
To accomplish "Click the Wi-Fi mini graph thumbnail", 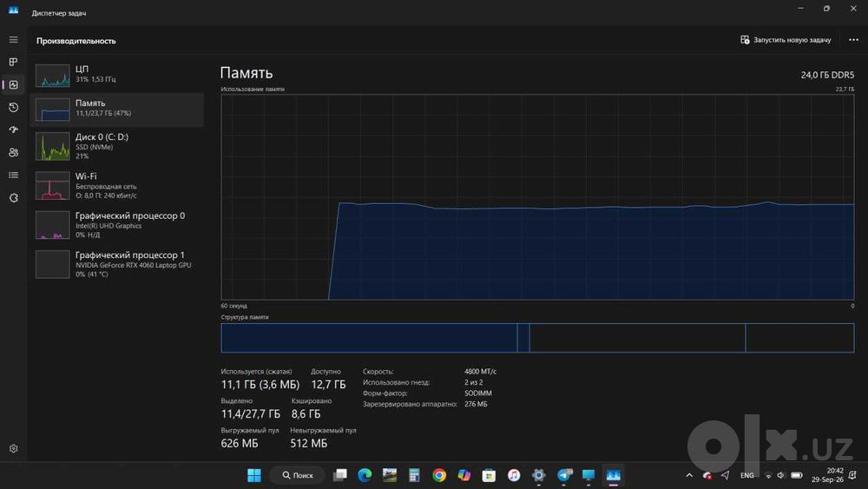I will tap(53, 186).
